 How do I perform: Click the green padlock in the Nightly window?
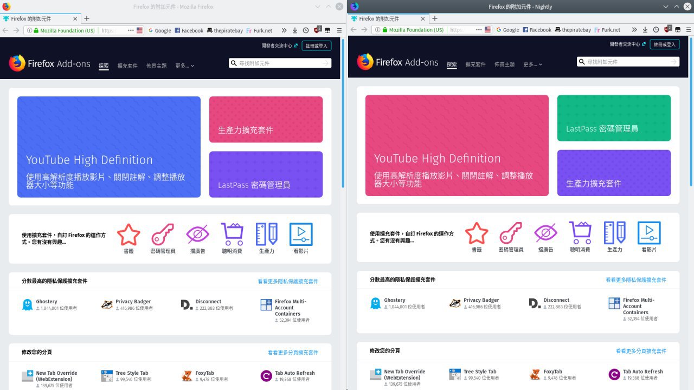click(x=384, y=30)
